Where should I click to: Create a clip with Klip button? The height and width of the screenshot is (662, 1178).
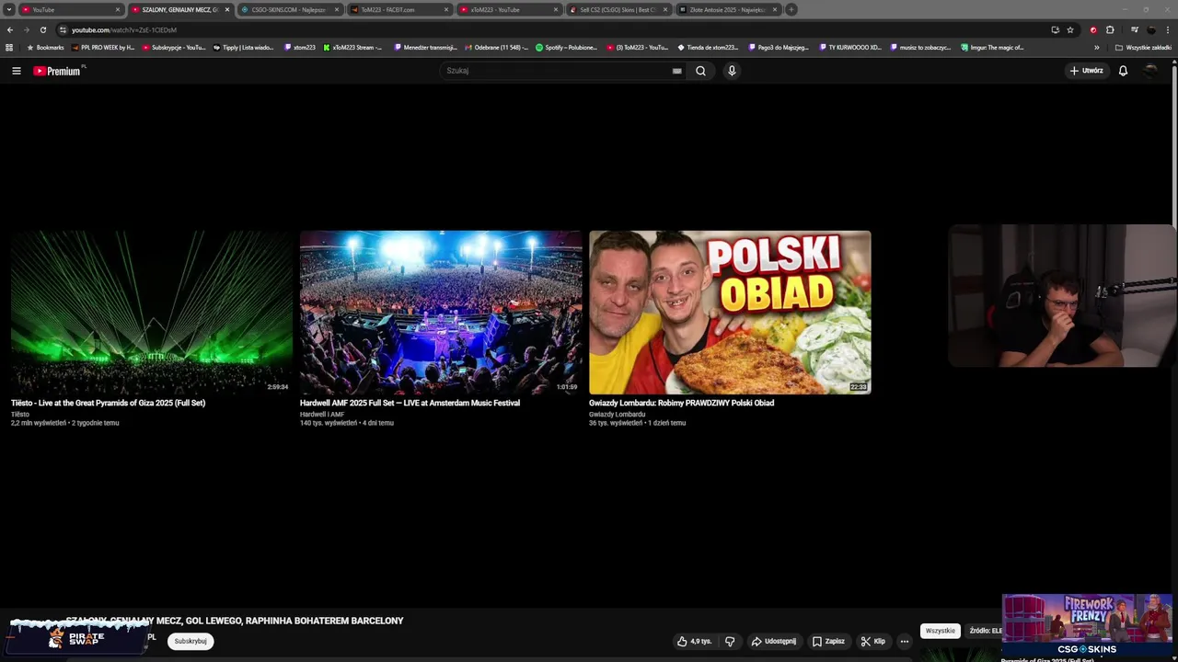872,641
